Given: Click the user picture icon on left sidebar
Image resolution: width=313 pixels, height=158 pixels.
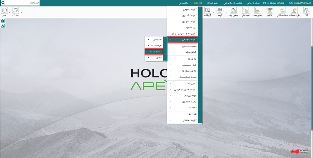Looking at the screenshot, I should (3, 26).
